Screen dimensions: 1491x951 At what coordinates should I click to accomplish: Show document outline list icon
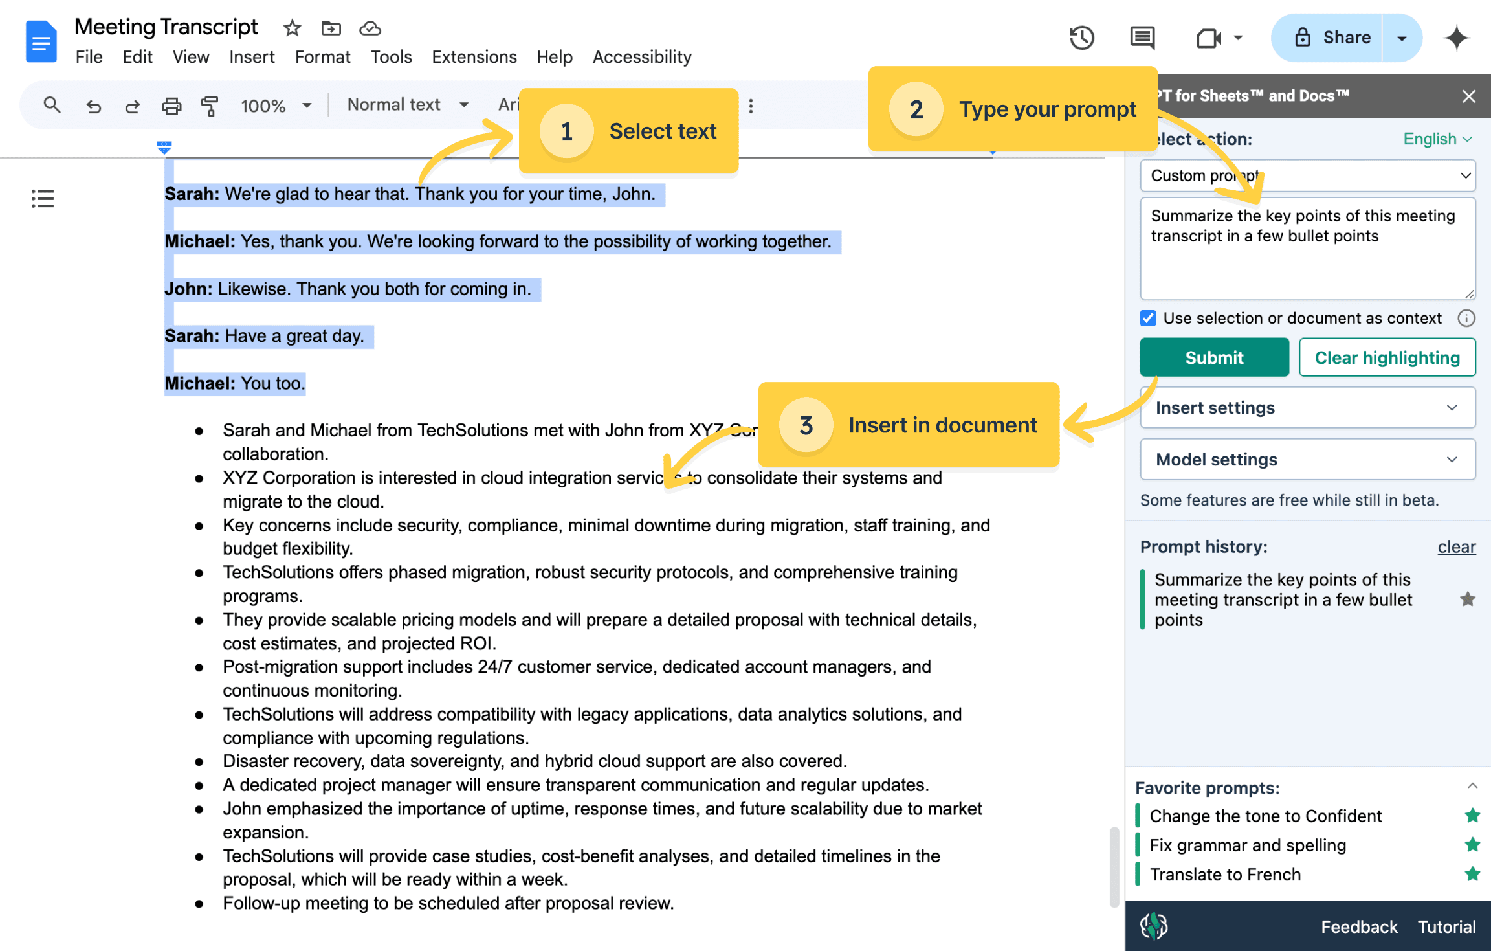(x=43, y=199)
